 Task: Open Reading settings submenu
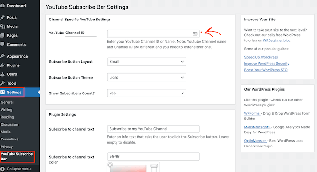[x=7, y=117]
